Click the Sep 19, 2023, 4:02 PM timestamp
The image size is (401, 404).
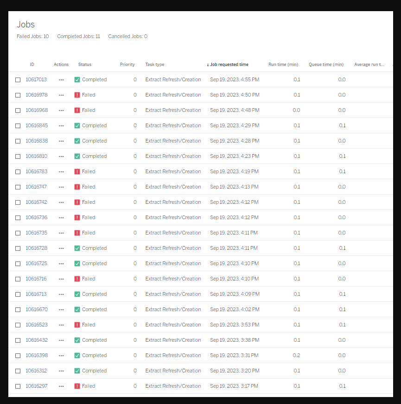[235, 309]
